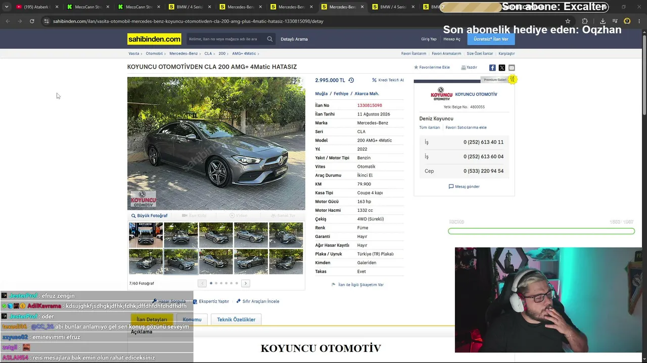Open the Büyük Fotoğraf view
The height and width of the screenshot is (363, 647).
click(x=150, y=216)
